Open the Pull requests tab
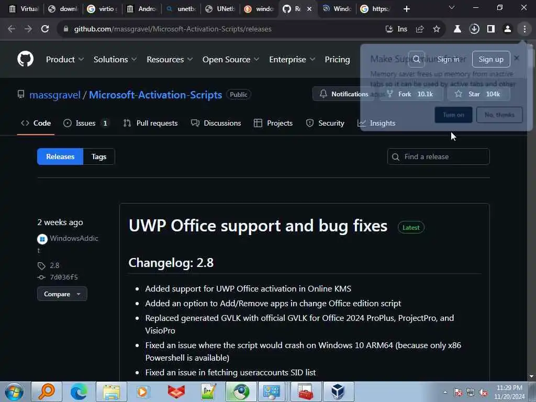 150,123
